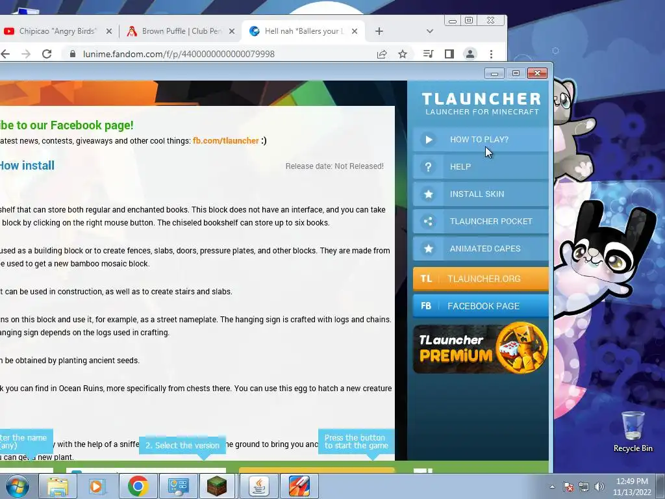Viewport: 665px width, 499px height.
Task: Open Chrome media controls icon
Action: [429, 54]
